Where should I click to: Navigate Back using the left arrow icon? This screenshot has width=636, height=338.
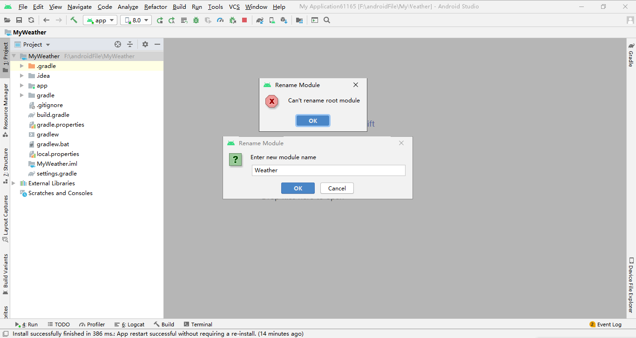pyautogui.click(x=46, y=20)
